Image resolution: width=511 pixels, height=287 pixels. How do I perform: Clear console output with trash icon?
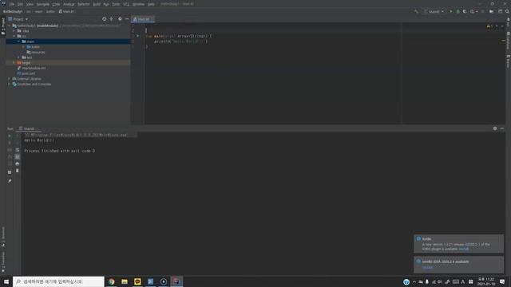[18, 170]
